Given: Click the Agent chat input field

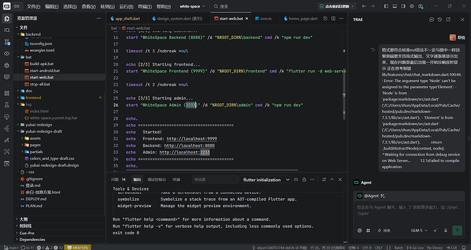Looking at the screenshot, I should point(409,210).
